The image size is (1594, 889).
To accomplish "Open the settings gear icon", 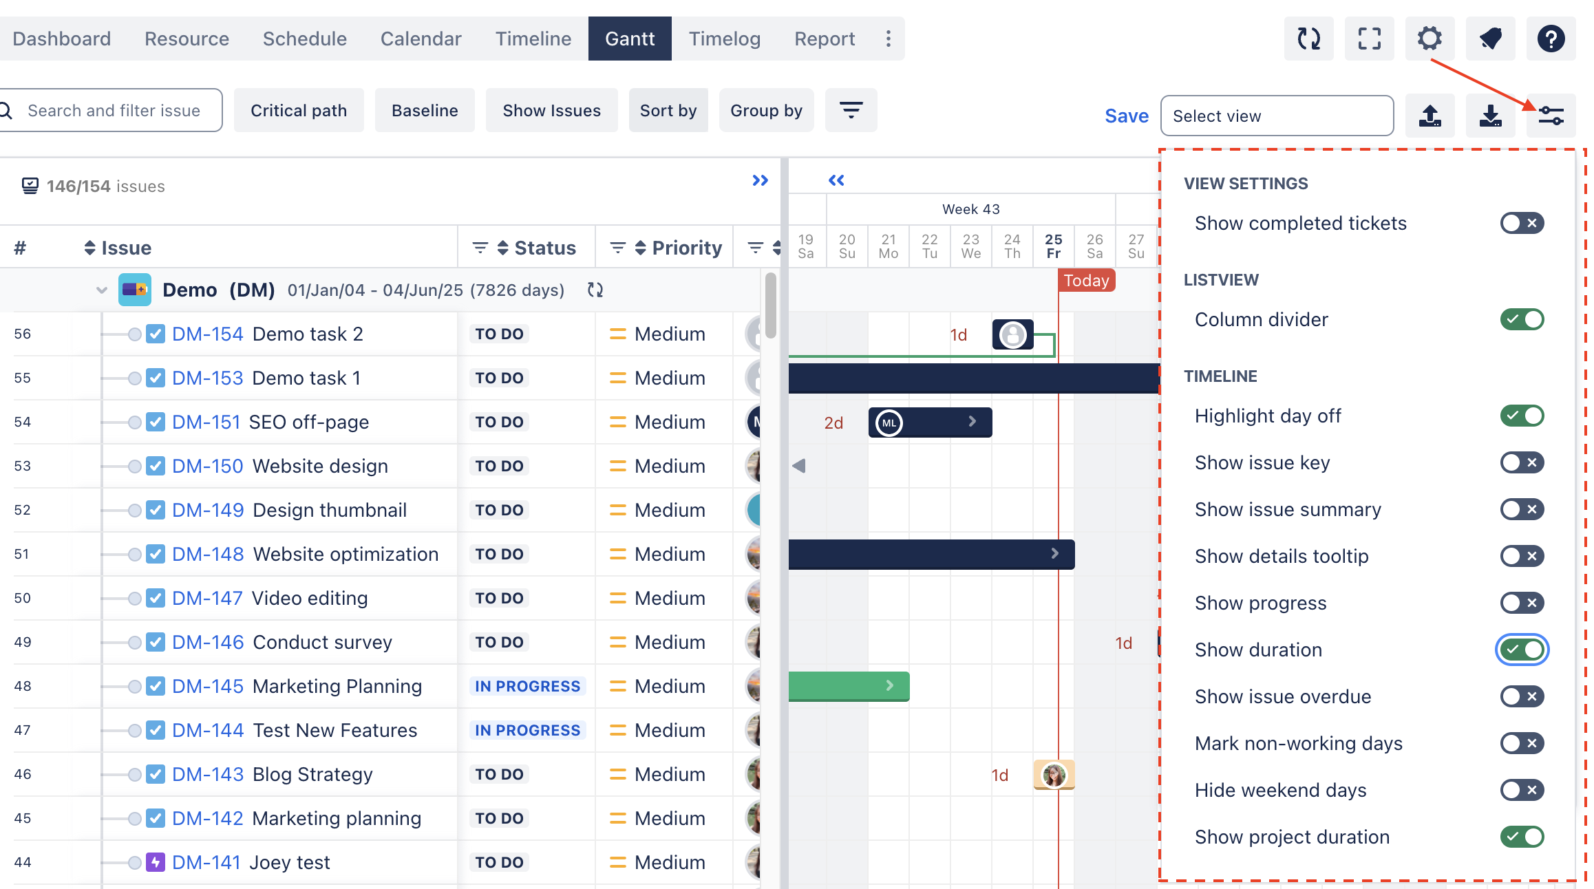I will (x=1430, y=39).
